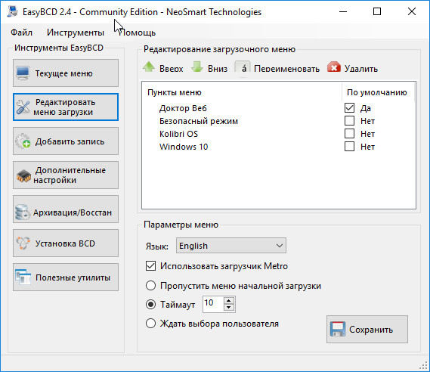Click the floppy disk icon on Сохранить

click(x=338, y=329)
